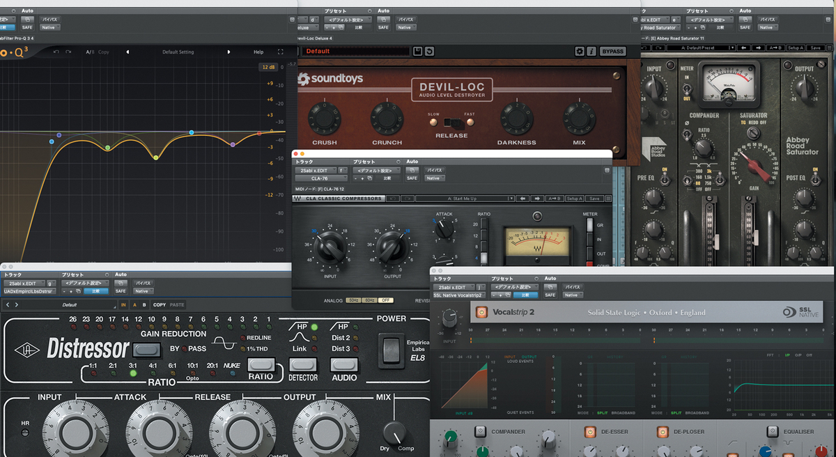Screen dimensions: 836x457
Task: Open the Pro-Q 3 12 dB display range
Action: click(268, 67)
